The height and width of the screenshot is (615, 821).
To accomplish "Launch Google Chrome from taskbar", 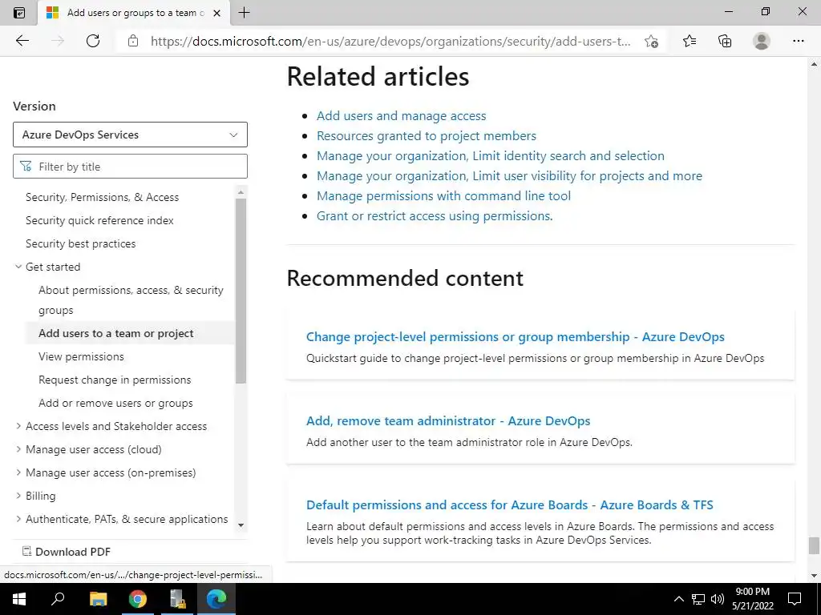I will point(138,599).
